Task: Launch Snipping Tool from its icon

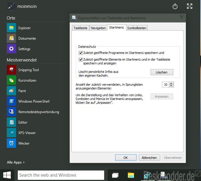Action: [x=11, y=70]
